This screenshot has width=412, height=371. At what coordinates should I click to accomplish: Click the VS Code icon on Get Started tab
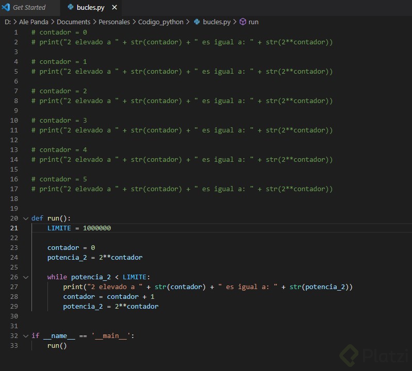point(6,7)
